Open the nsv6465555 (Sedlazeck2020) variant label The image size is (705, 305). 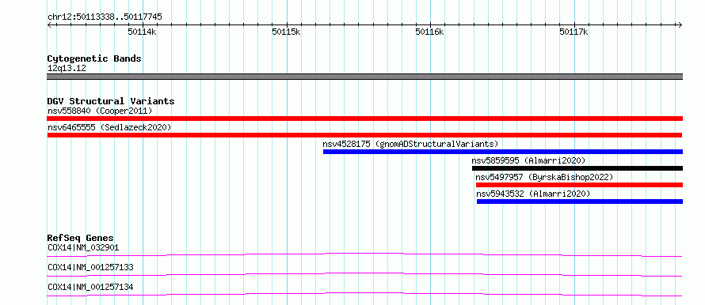(109, 127)
